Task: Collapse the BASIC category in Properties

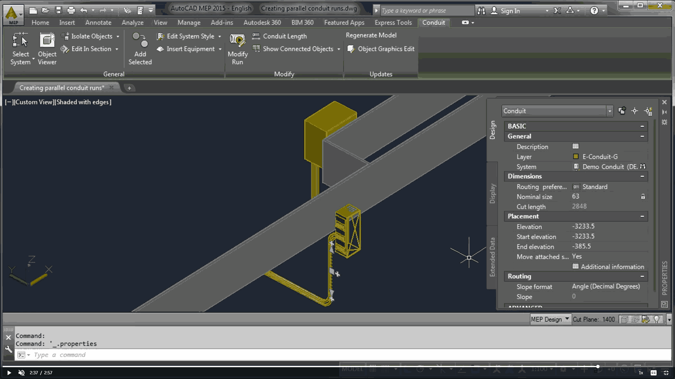Action: (642, 126)
